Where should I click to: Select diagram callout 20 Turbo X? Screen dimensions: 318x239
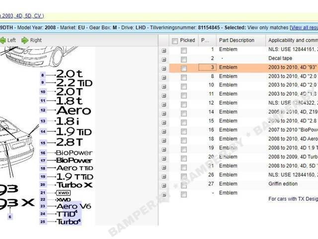(x=43, y=185)
